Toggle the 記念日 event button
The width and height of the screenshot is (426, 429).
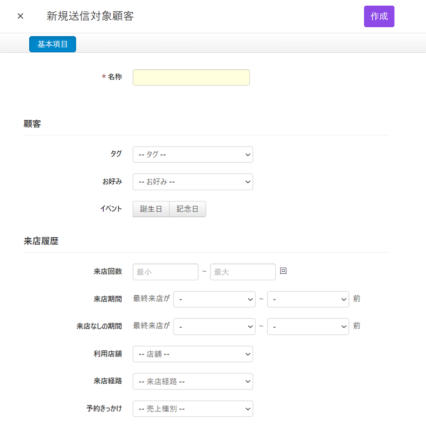(187, 209)
